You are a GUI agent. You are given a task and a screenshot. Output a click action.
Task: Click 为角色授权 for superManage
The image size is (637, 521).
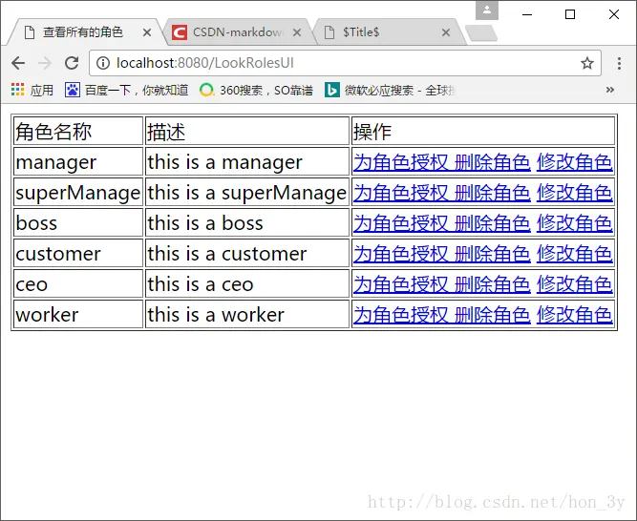(400, 193)
